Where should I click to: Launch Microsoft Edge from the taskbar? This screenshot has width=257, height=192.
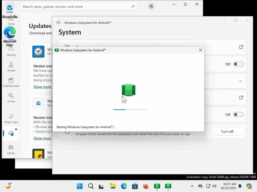(x=124, y=186)
